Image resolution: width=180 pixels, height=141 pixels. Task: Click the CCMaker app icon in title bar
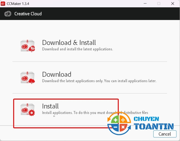point(3,4)
